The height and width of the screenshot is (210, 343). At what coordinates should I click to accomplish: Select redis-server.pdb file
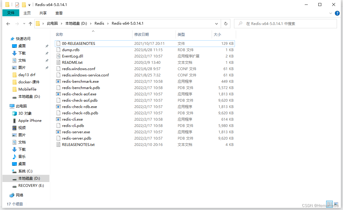click(x=76, y=138)
